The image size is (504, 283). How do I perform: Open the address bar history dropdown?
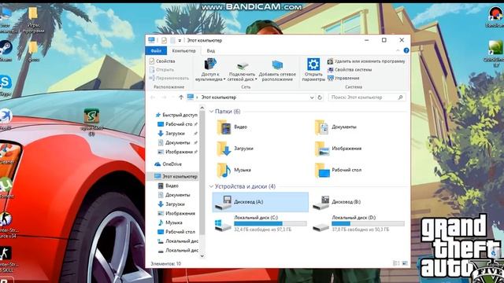pos(312,97)
